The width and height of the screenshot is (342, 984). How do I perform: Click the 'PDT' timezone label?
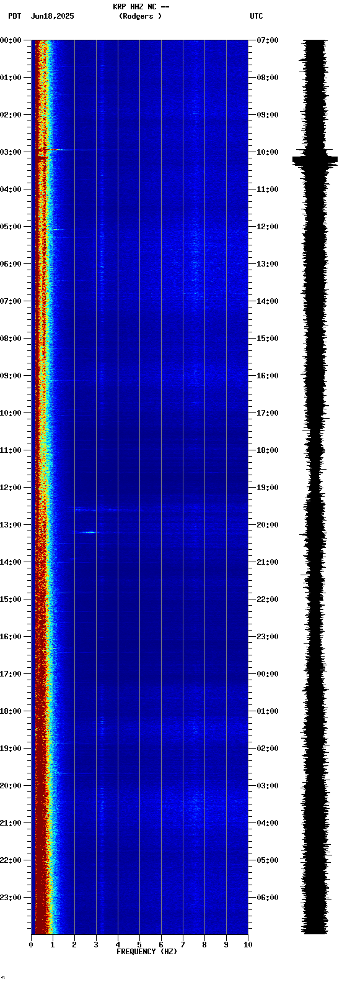tap(15, 16)
